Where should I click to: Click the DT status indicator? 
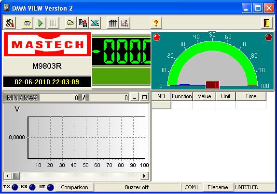(50, 187)
